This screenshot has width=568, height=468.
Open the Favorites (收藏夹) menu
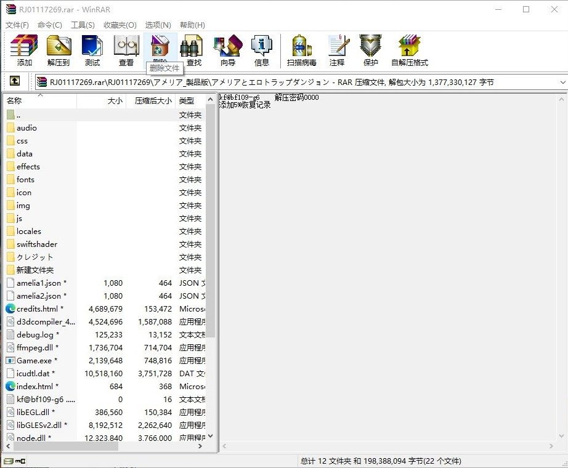120,25
